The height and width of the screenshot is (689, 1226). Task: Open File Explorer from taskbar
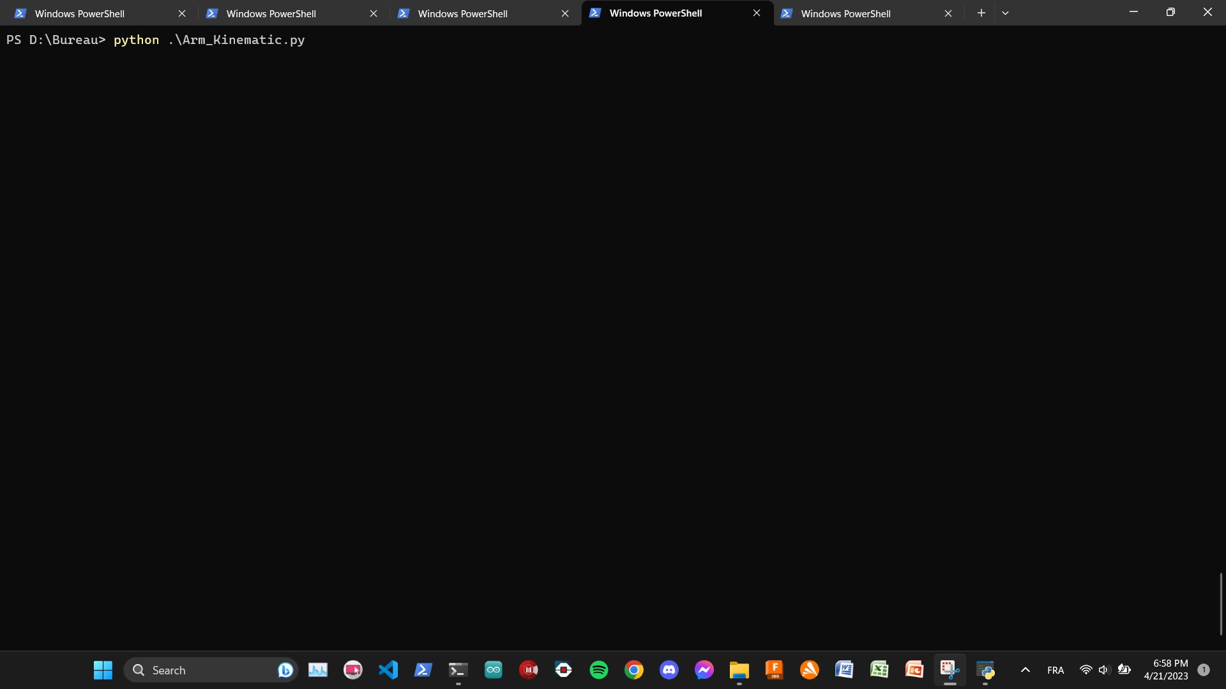tap(739, 670)
